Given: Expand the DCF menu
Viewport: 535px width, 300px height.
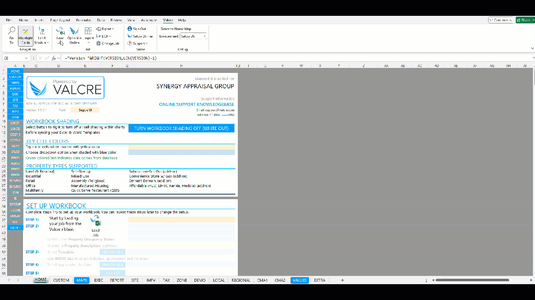Looking at the screenshot, I should click(104, 36).
